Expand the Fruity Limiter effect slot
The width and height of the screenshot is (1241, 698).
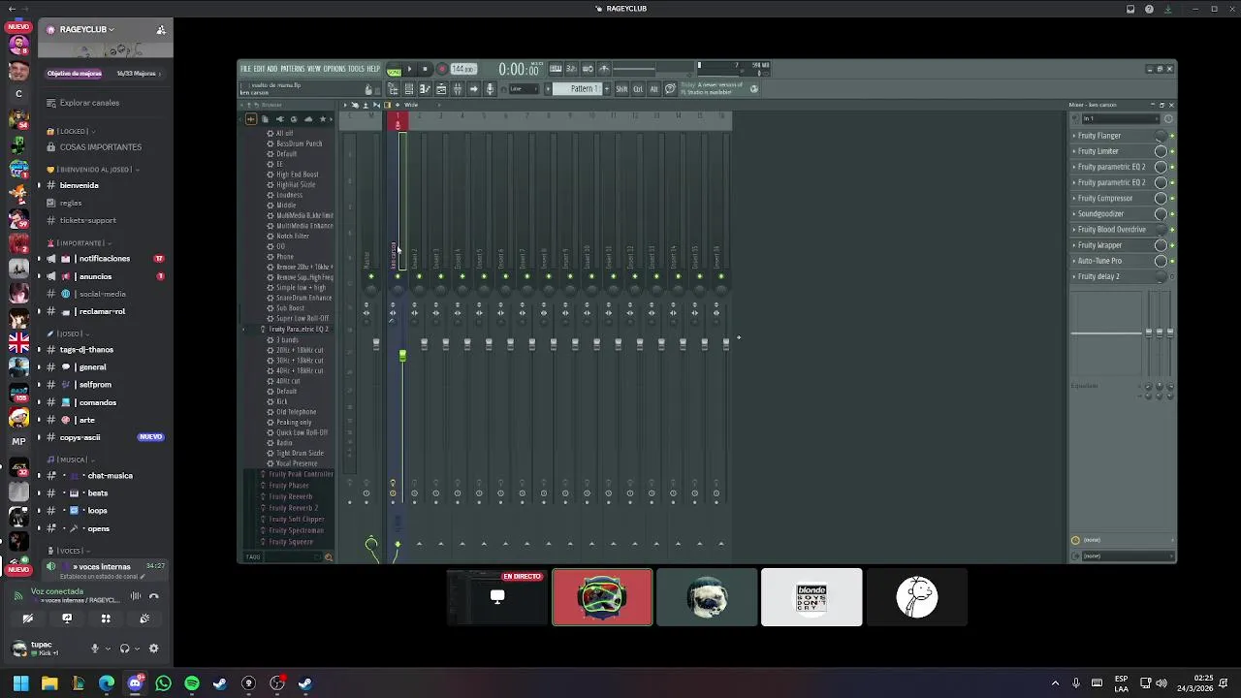click(x=1074, y=151)
